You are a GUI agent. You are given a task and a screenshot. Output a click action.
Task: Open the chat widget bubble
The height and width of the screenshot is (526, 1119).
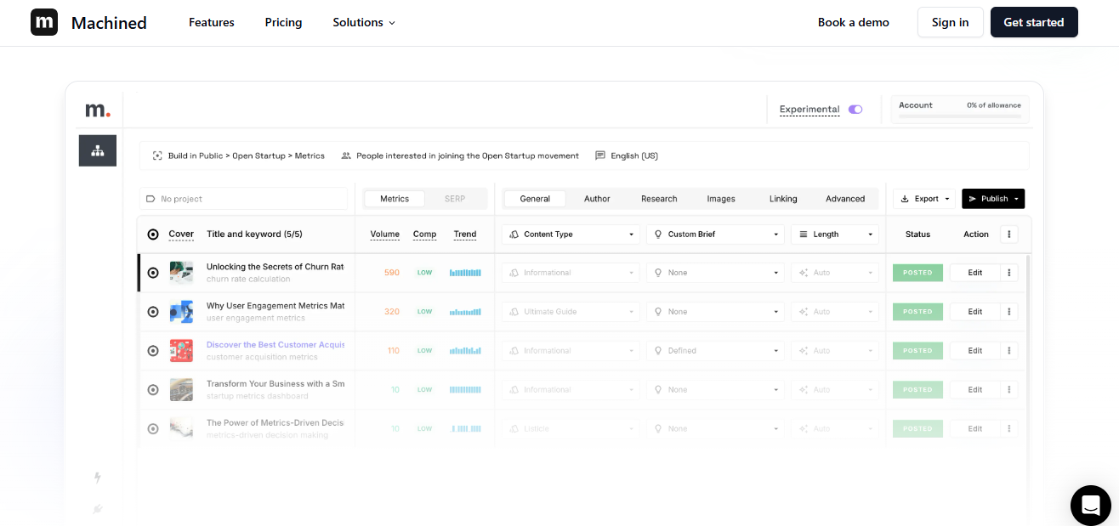1090,506
